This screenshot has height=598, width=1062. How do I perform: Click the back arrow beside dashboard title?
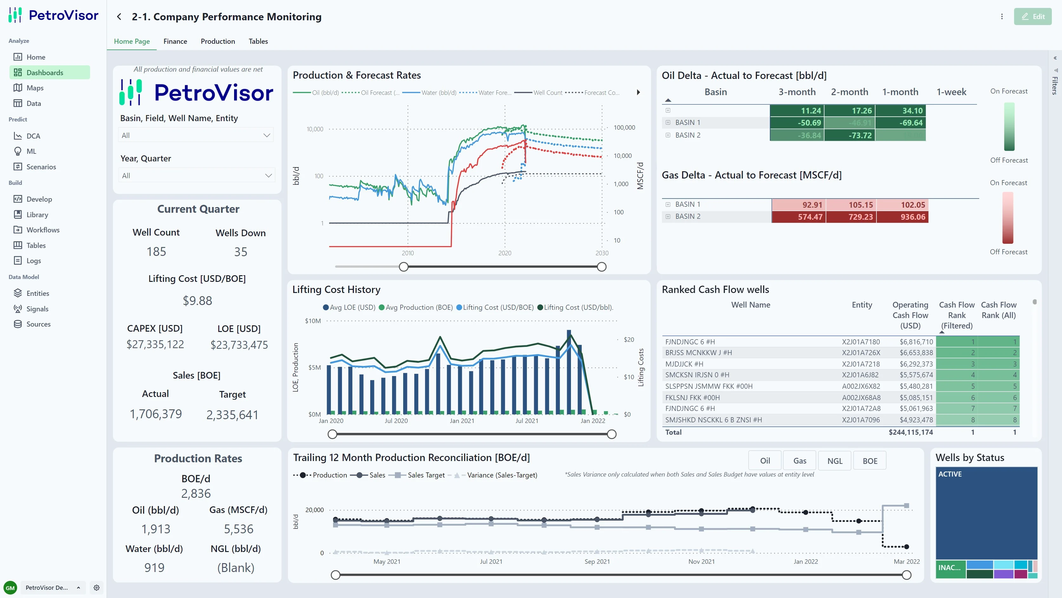(x=119, y=16)
